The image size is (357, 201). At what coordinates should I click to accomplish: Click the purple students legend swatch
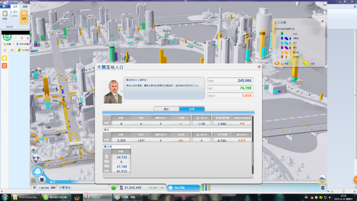click(x=282, y=47)
